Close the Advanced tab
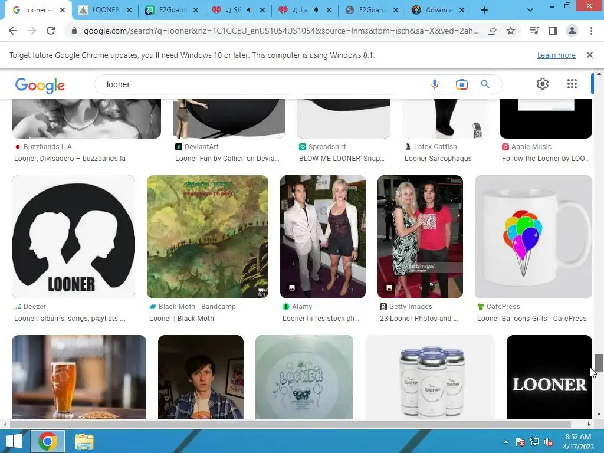The image size is (604, 453). click(x=462, y=10)
